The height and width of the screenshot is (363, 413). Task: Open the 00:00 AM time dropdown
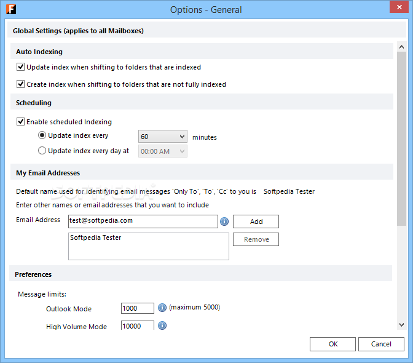point(163,151)
